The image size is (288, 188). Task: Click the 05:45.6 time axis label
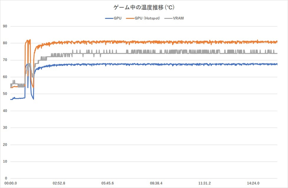coord(108,183)
